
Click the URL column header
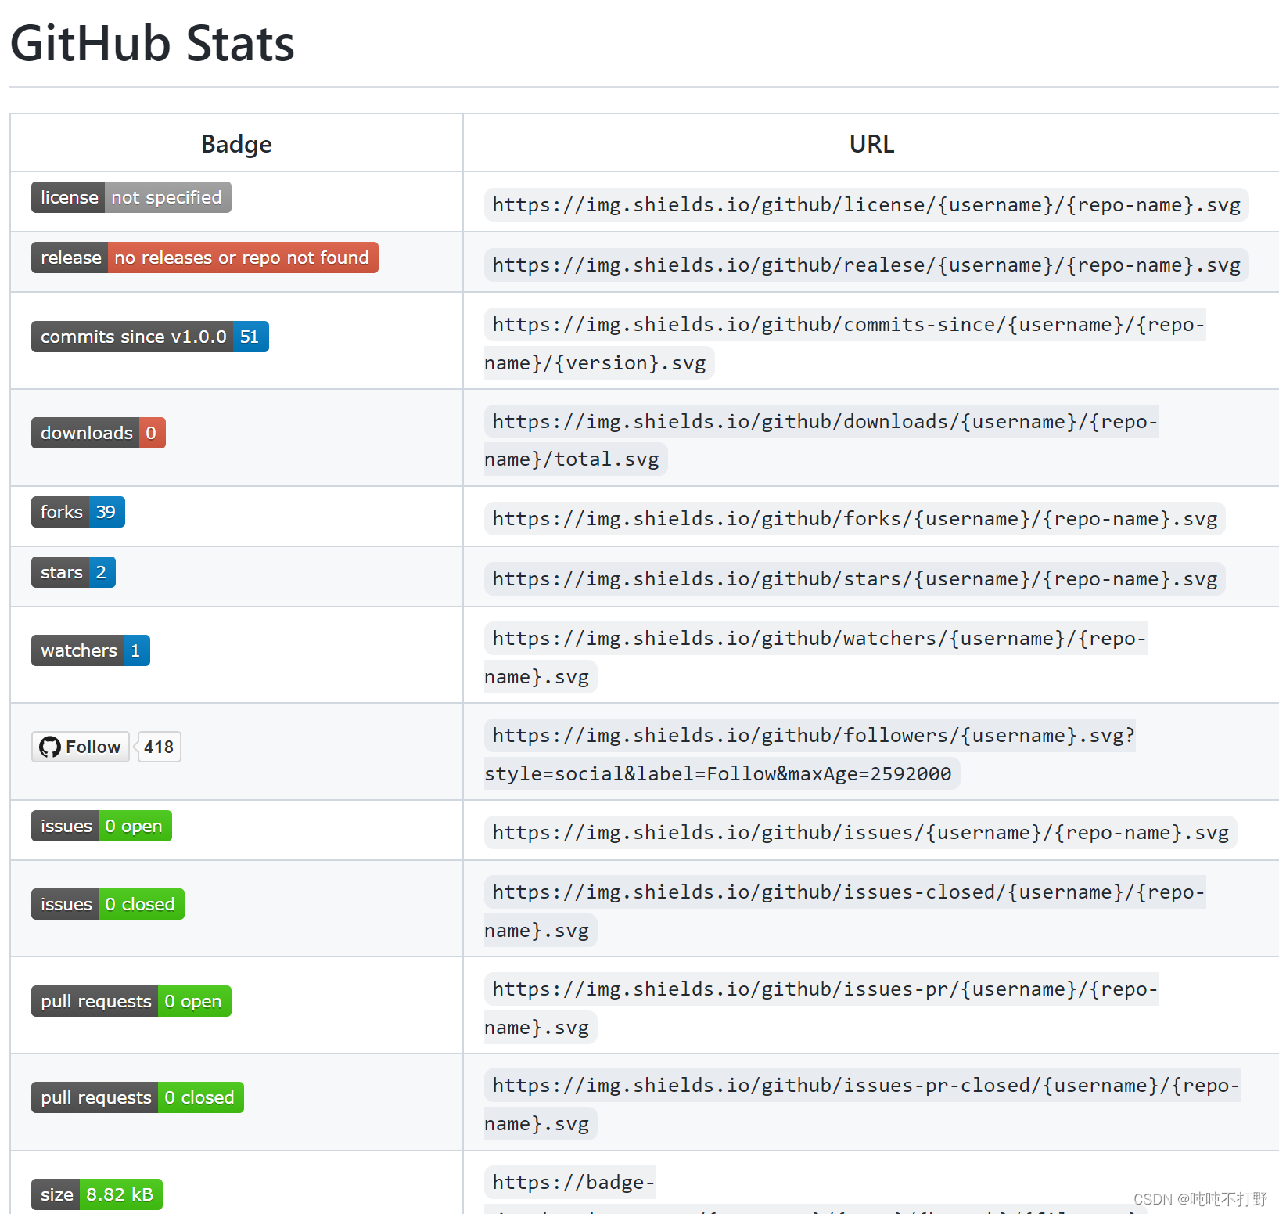click(871, 144)
